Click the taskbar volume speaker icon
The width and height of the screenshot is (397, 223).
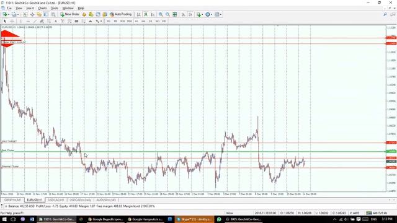click(x=346, y=219)
